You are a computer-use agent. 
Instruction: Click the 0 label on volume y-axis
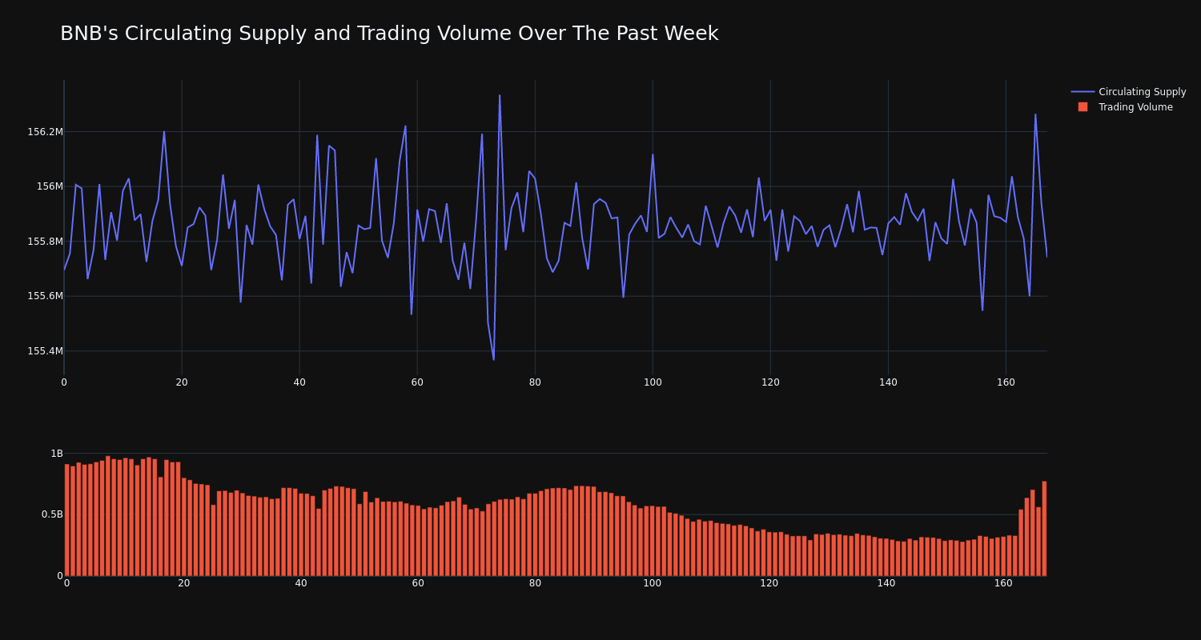coord(59,575)
